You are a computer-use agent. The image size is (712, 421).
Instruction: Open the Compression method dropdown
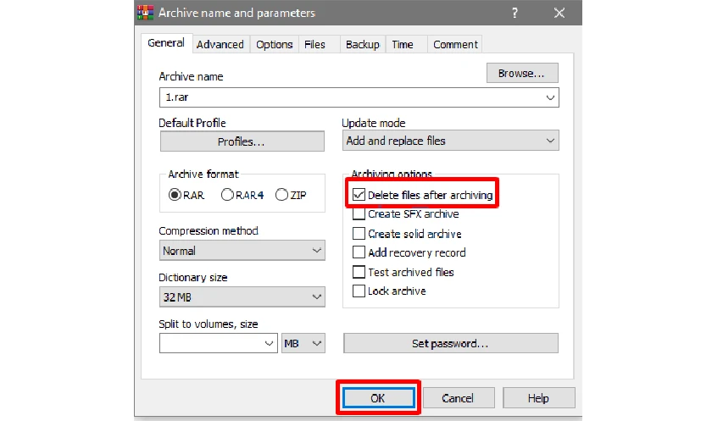click(242, 251)
